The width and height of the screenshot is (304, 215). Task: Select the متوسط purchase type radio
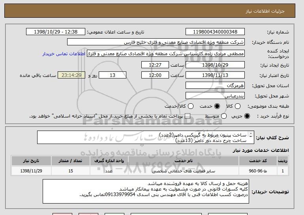pos(224,116)
